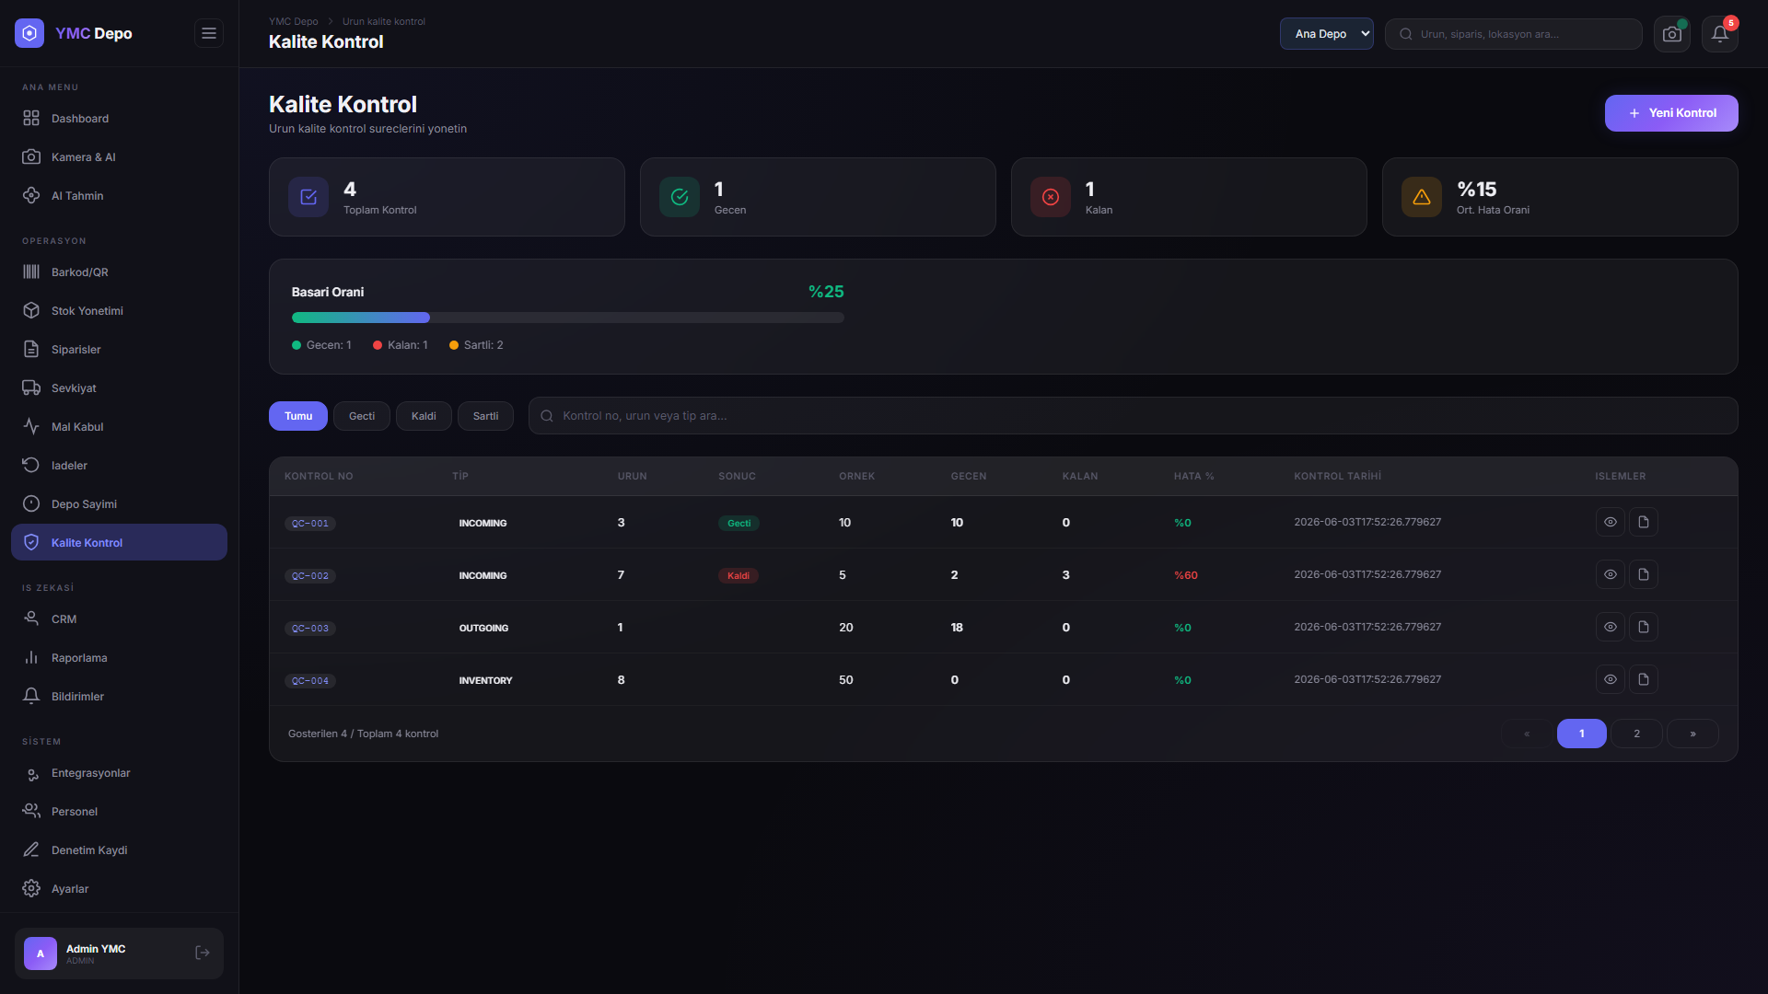Open document icon for QC-004
The width and height of the screenshot is (1768, 994).
coord(1644,679)
